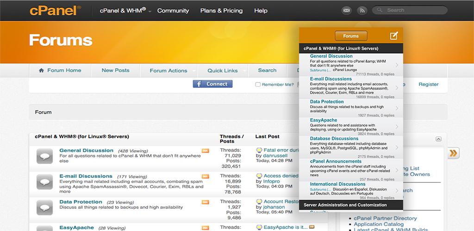Expand the cPanel & WHM dropdown menu
The image size is (474, 231).
pos(150,12)
